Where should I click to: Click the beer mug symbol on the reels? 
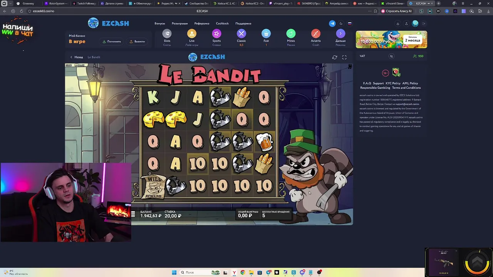coord(264,142)
